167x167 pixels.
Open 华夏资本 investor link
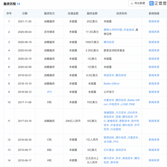(109, 100)
